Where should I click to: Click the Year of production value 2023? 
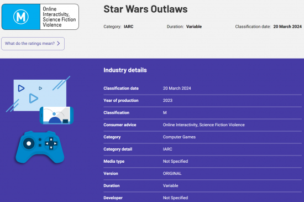coord(167,101)
